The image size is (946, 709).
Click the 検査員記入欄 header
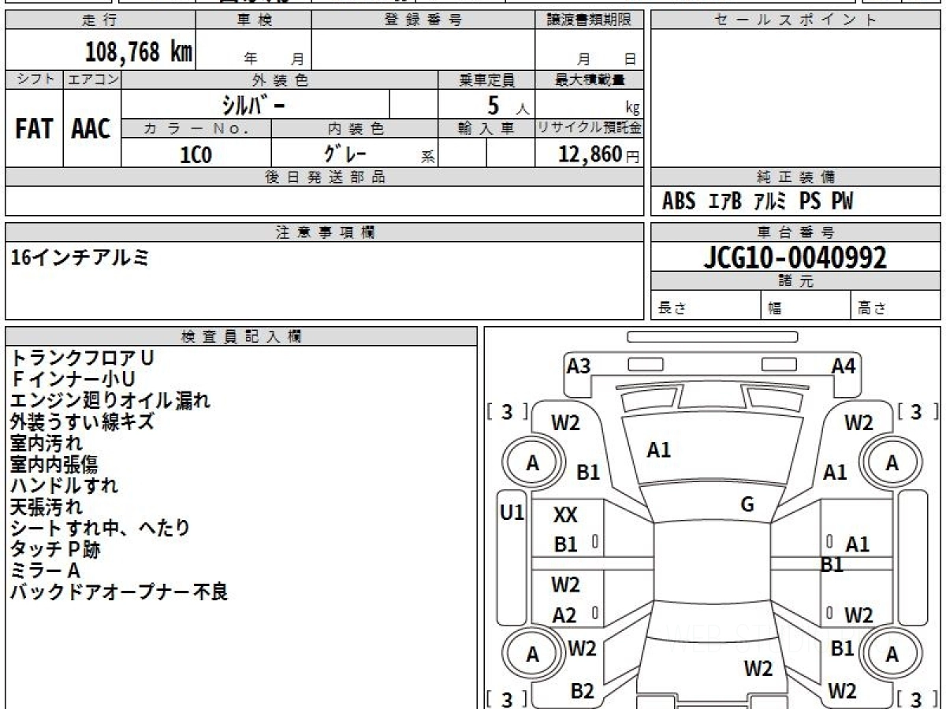click(x=241, y=336)
